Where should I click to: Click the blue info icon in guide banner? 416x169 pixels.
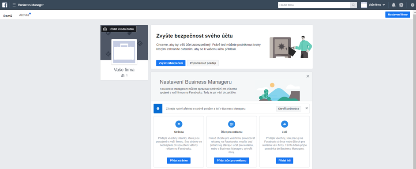[x=158, y=109]
